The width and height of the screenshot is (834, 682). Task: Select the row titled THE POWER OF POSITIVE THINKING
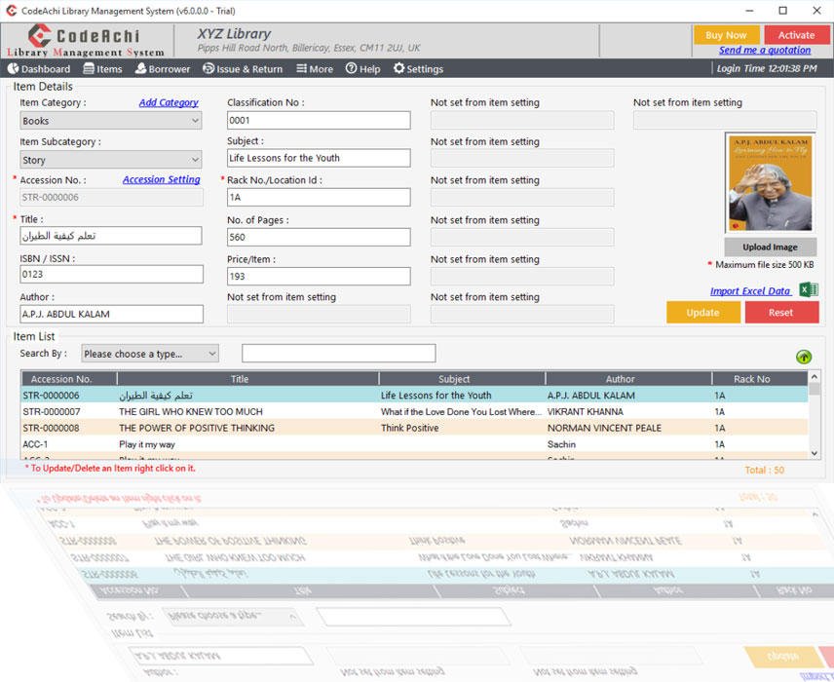coord(240,428)
